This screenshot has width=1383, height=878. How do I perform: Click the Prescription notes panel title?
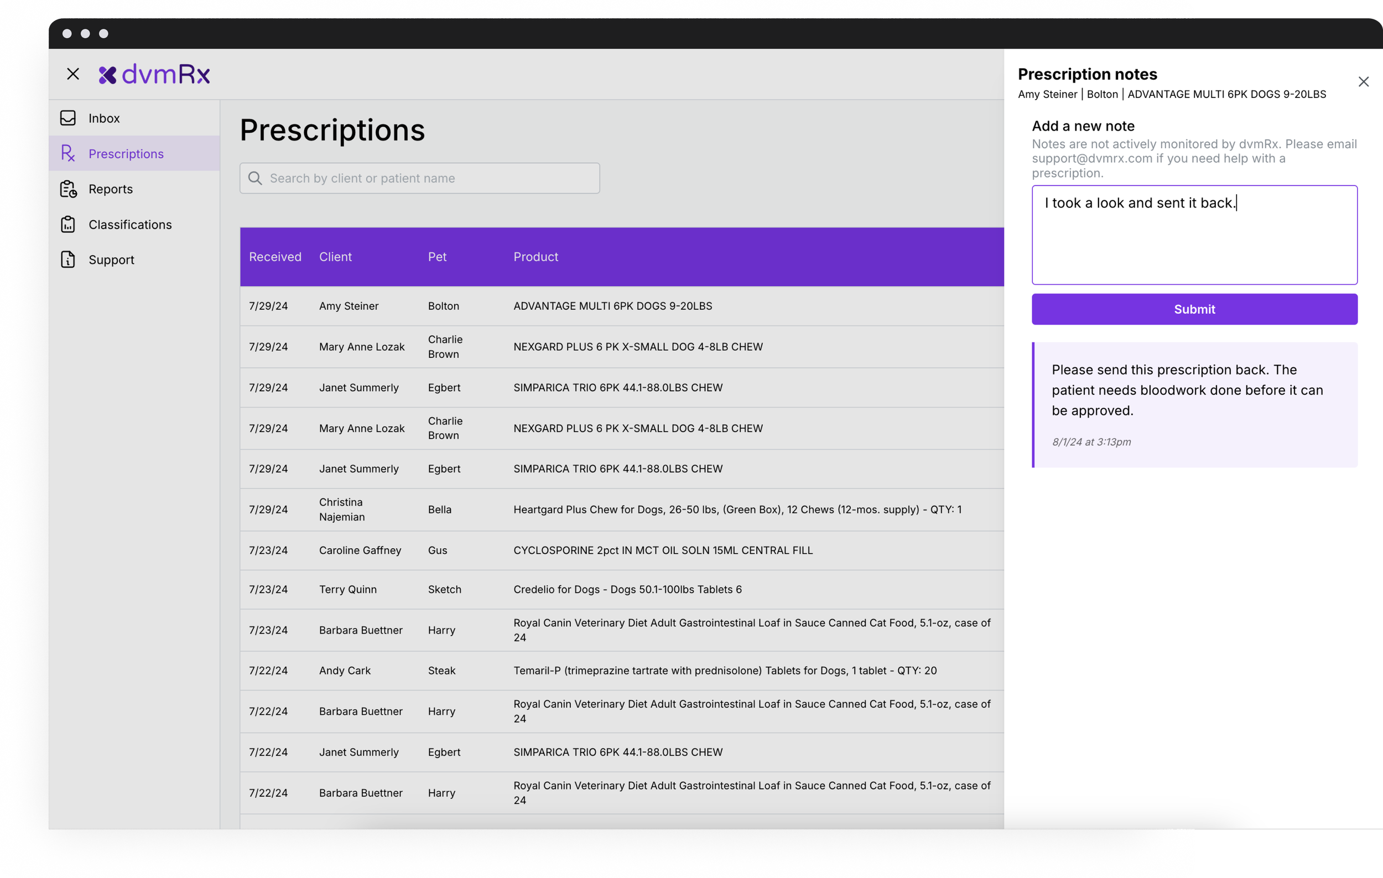[x=1087, y=74]
